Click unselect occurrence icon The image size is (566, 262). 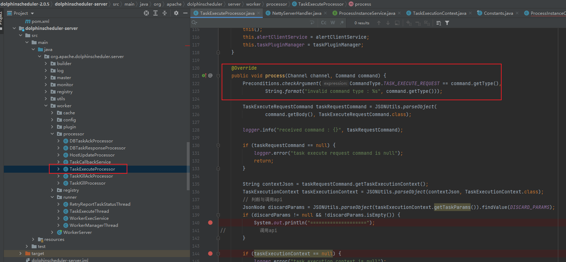coord(418,23)
